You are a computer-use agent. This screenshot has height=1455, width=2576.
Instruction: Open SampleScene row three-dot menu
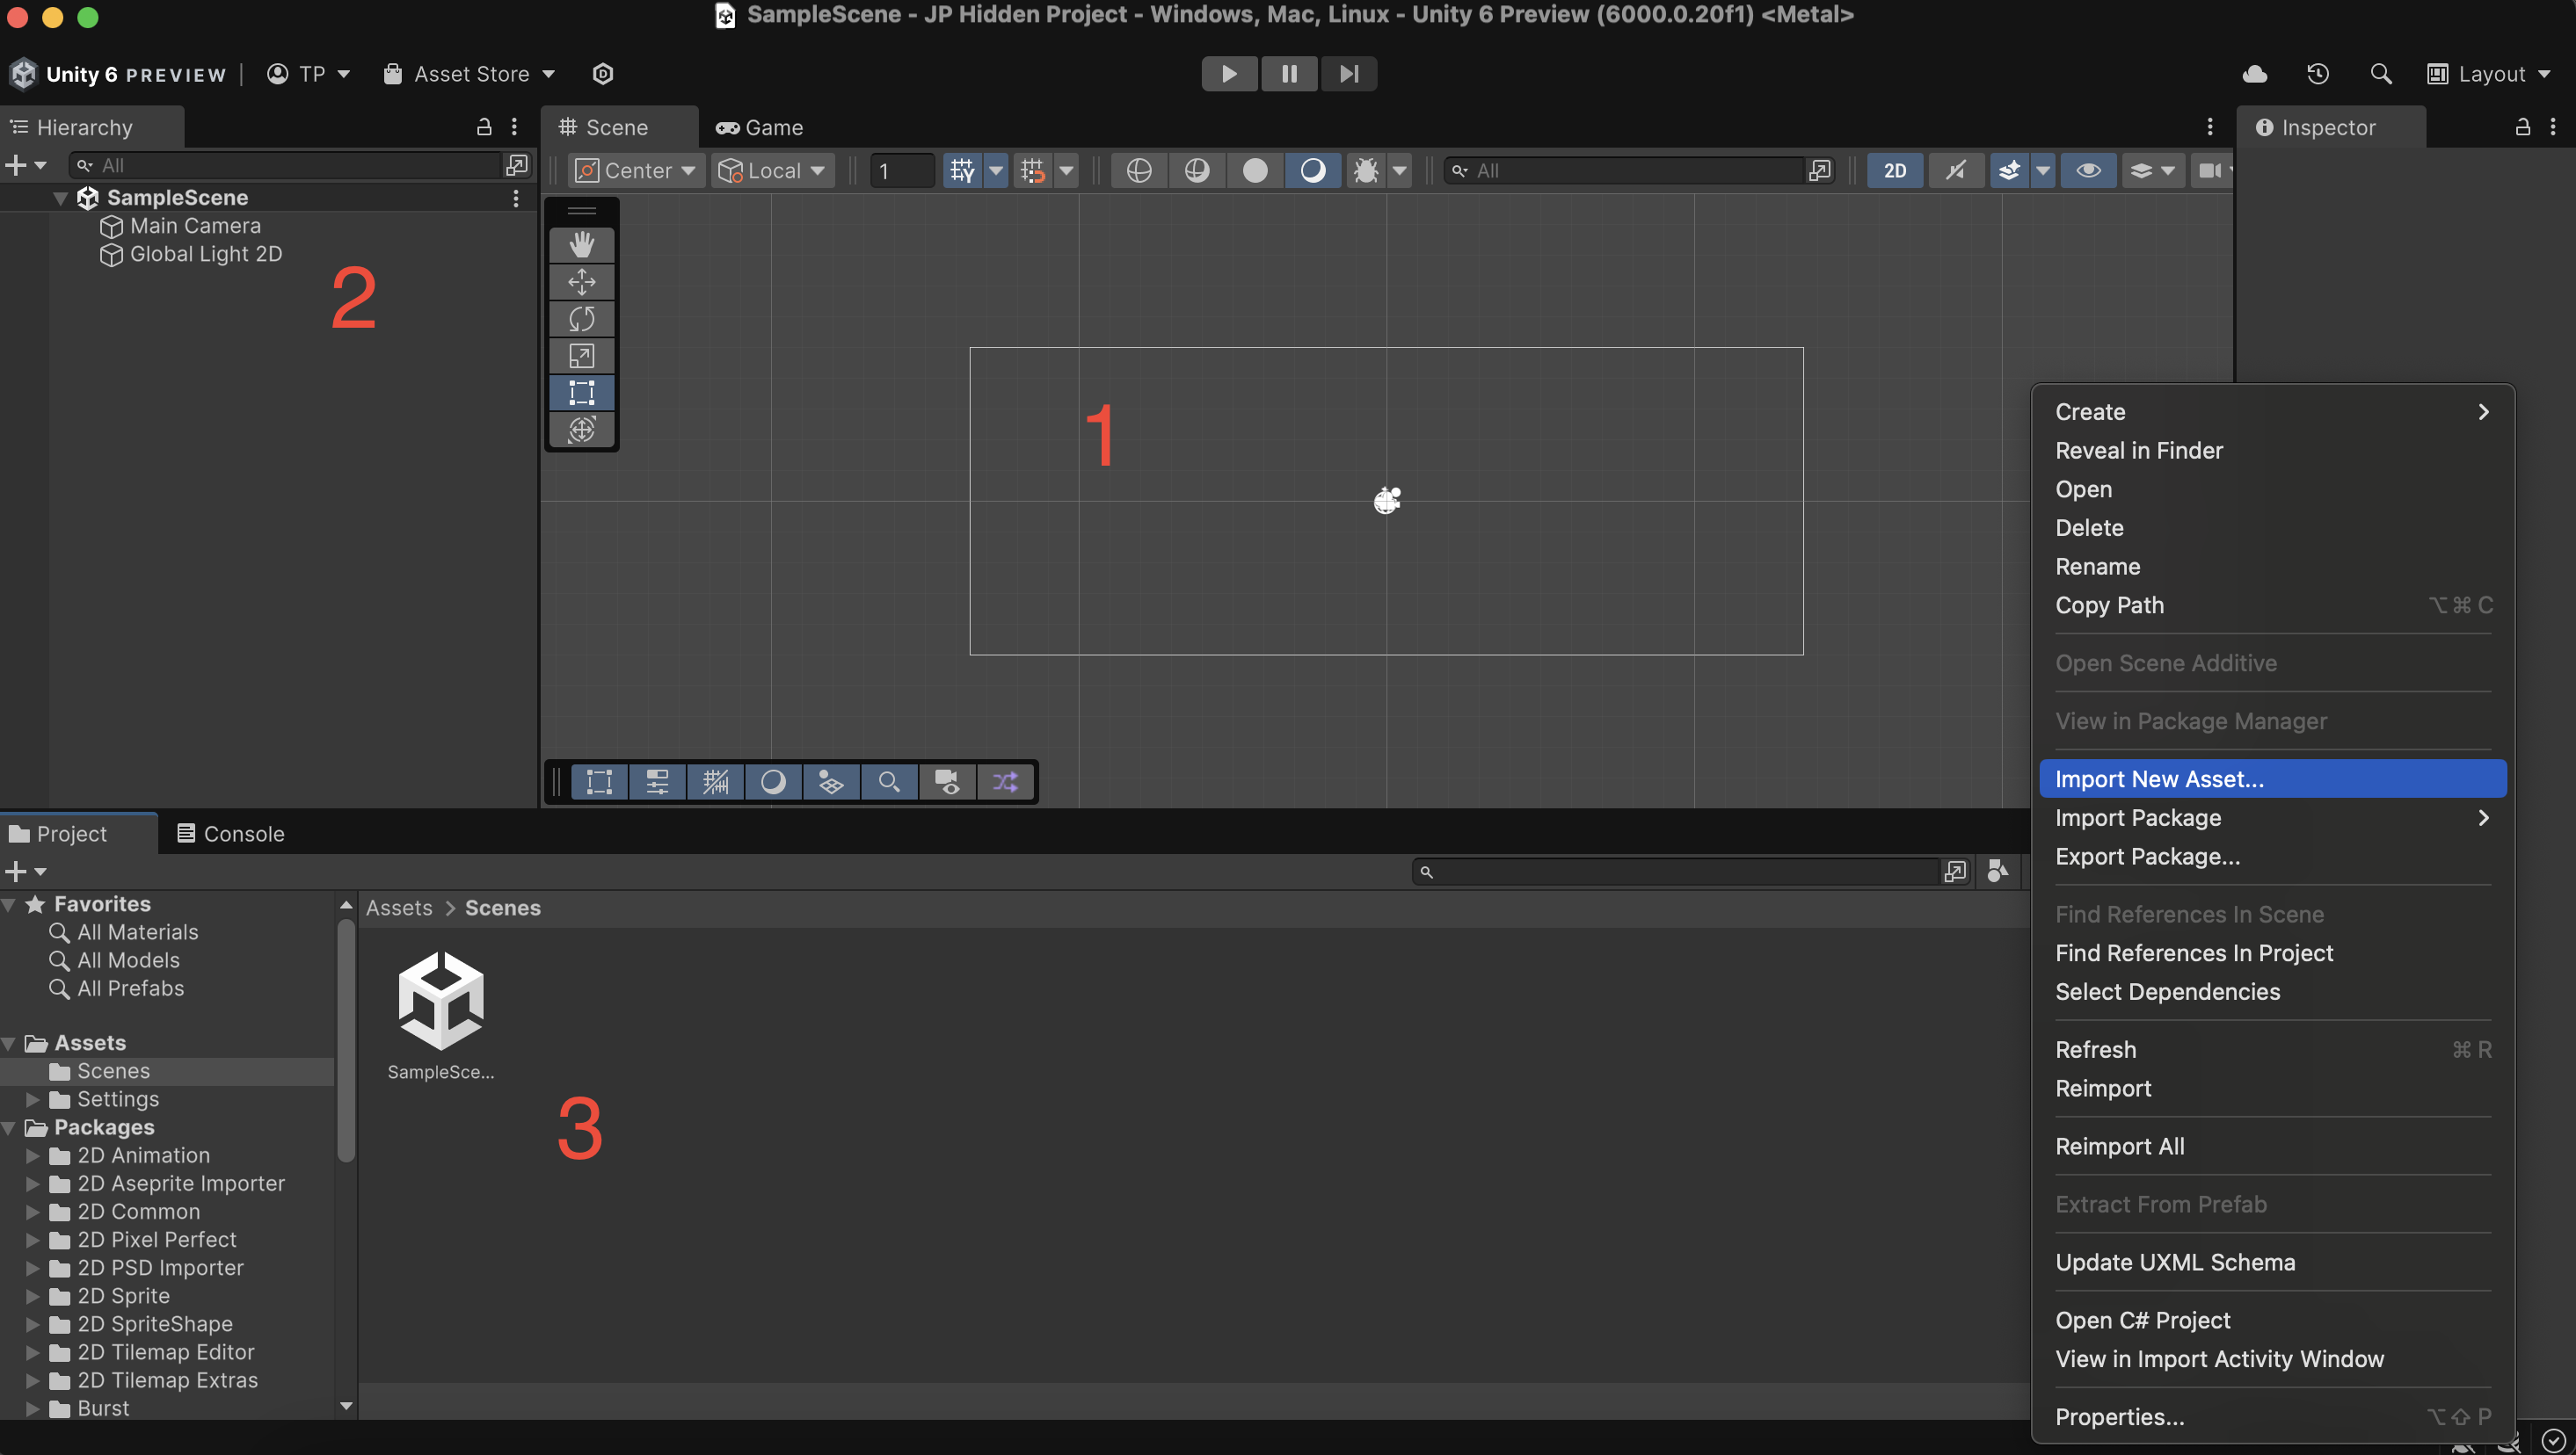(515, 198)
